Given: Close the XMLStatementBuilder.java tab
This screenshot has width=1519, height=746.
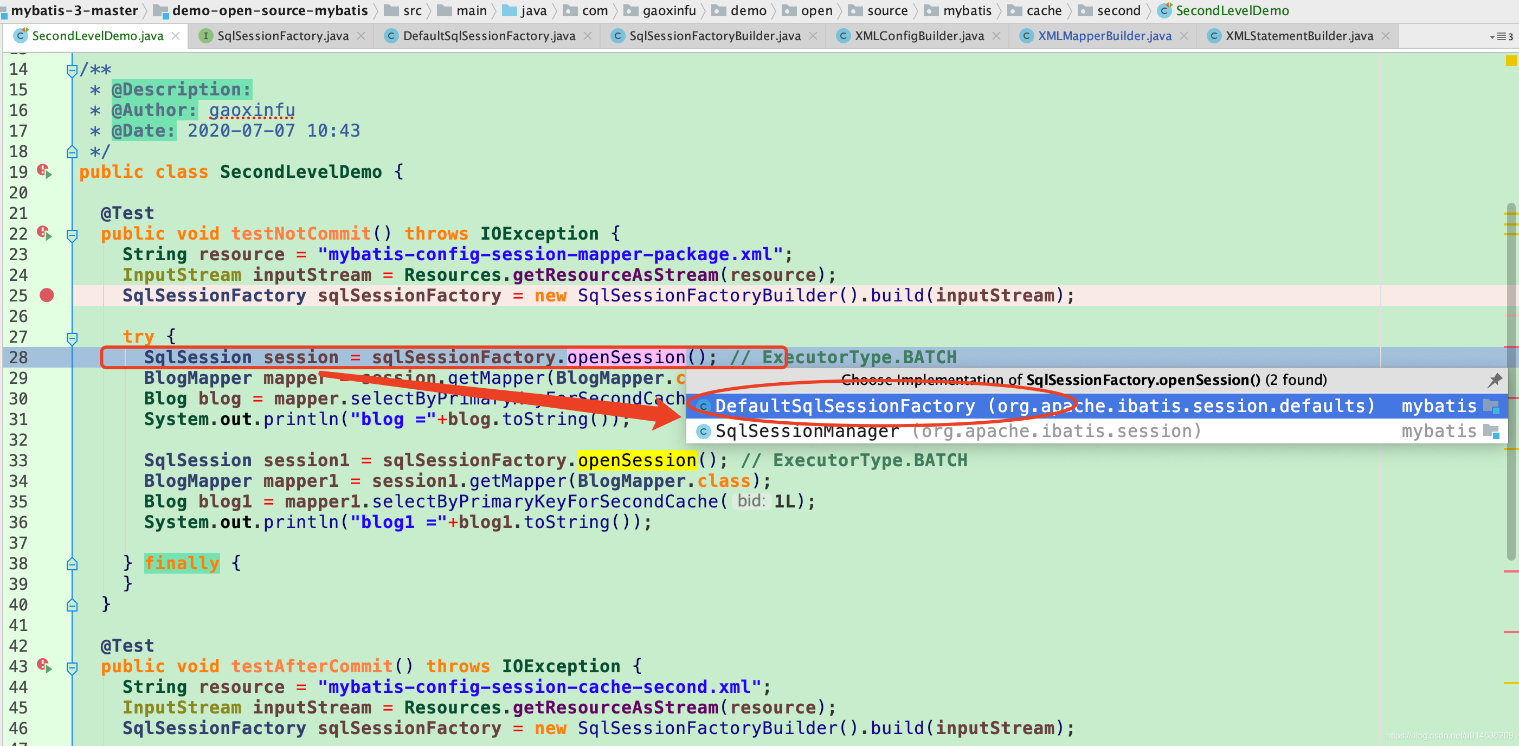Looking at the screenshot, I should click(x=1385, y=36).
